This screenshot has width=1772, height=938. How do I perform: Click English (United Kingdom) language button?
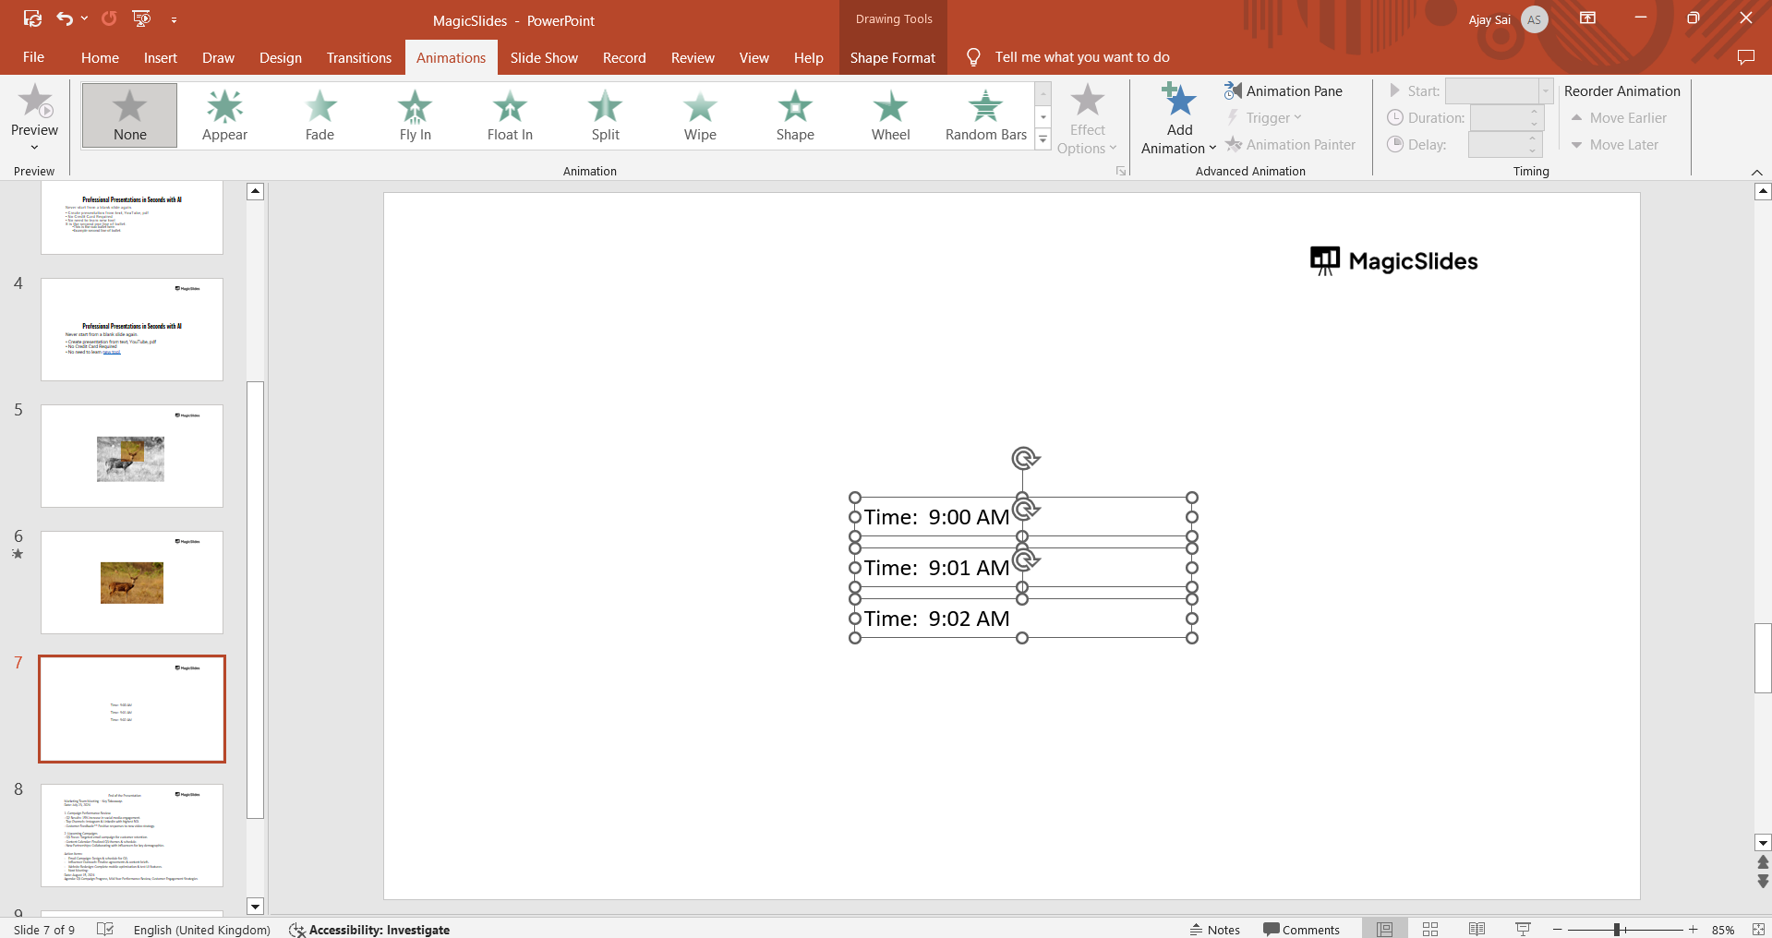[x=201, y=930]
